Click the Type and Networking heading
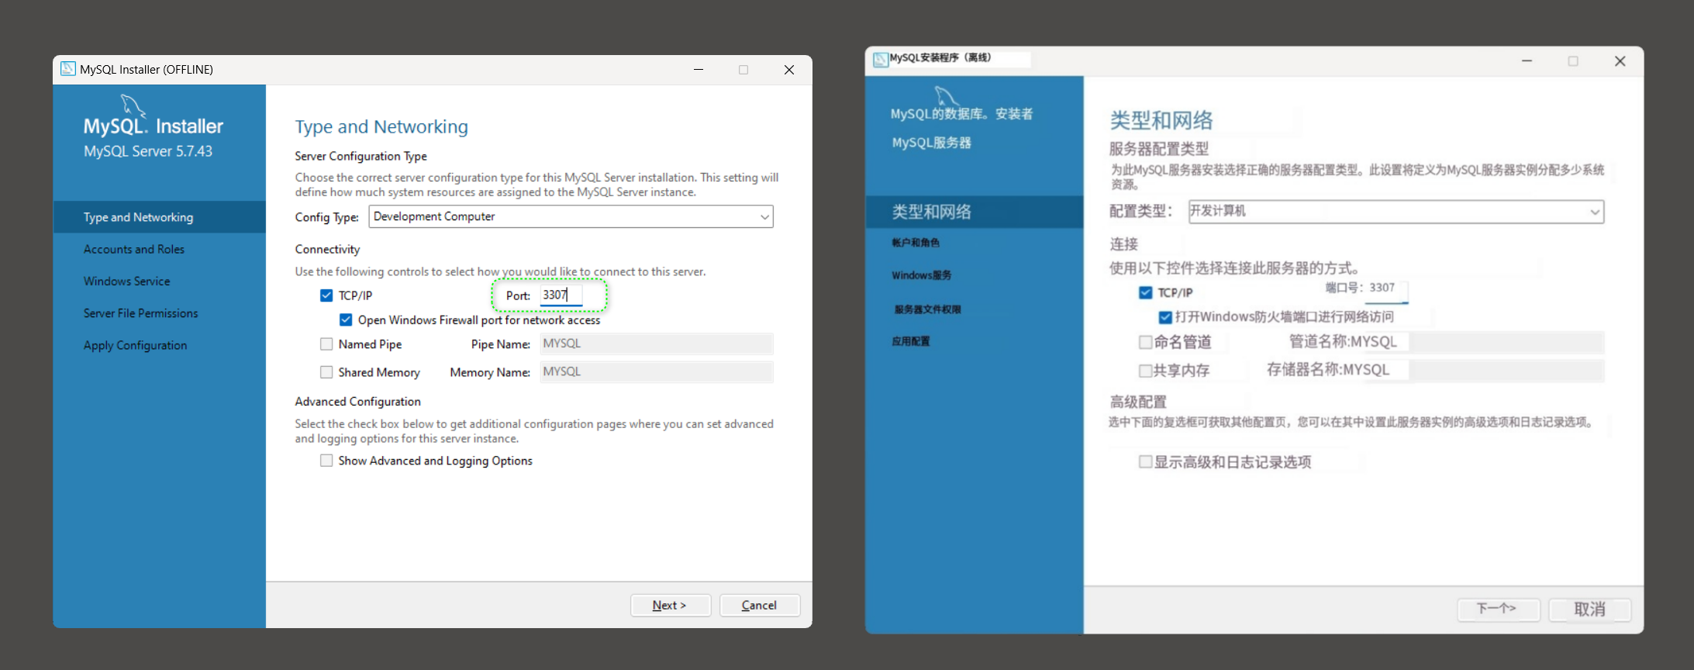Viewport: 1694px width, 670px height. pyautogui.click(x=381, y=126)
